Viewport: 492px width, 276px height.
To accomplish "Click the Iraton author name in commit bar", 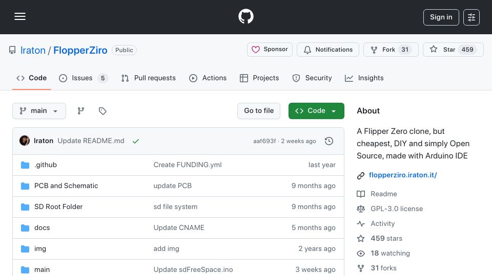I will pos(43,141).
